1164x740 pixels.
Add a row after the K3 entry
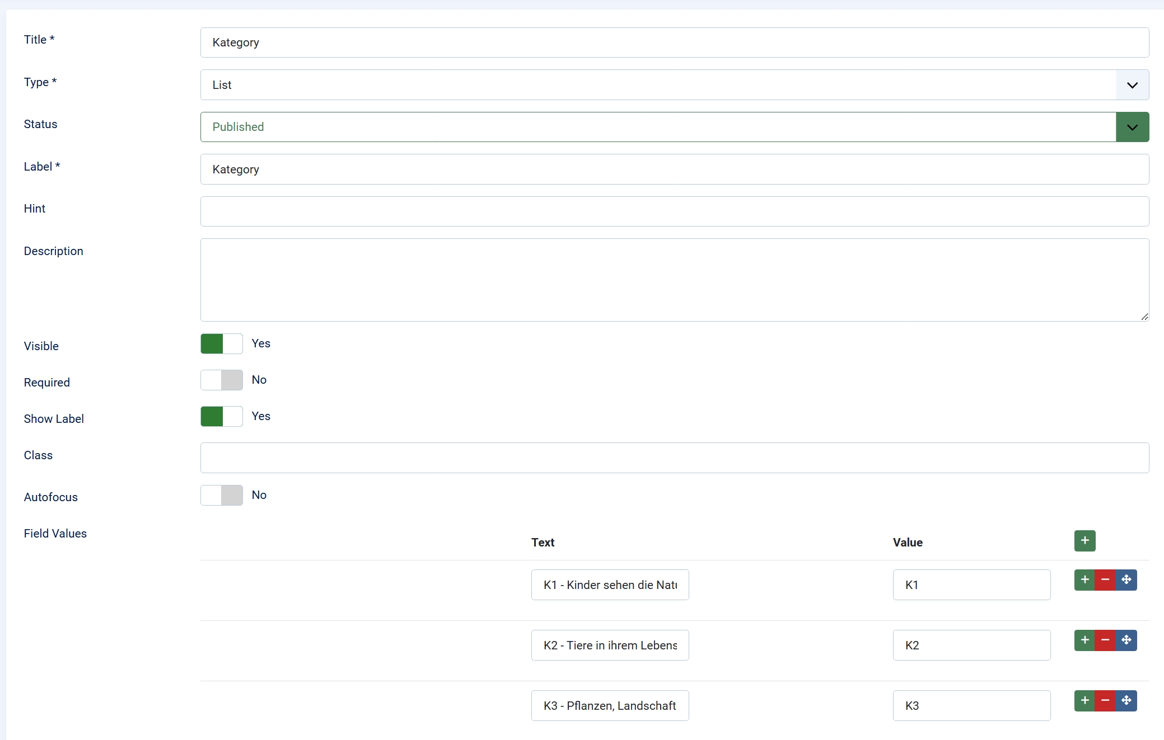pos(1084,701)
